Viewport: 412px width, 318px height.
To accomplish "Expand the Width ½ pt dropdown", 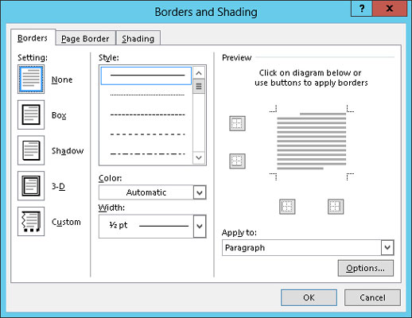I will (x=153, y=226).
